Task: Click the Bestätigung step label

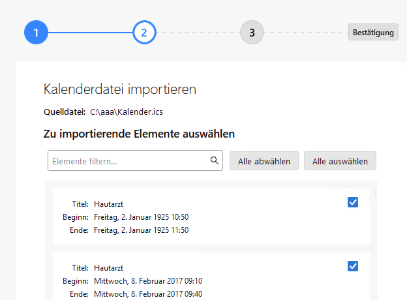Action: click(373, 32)
